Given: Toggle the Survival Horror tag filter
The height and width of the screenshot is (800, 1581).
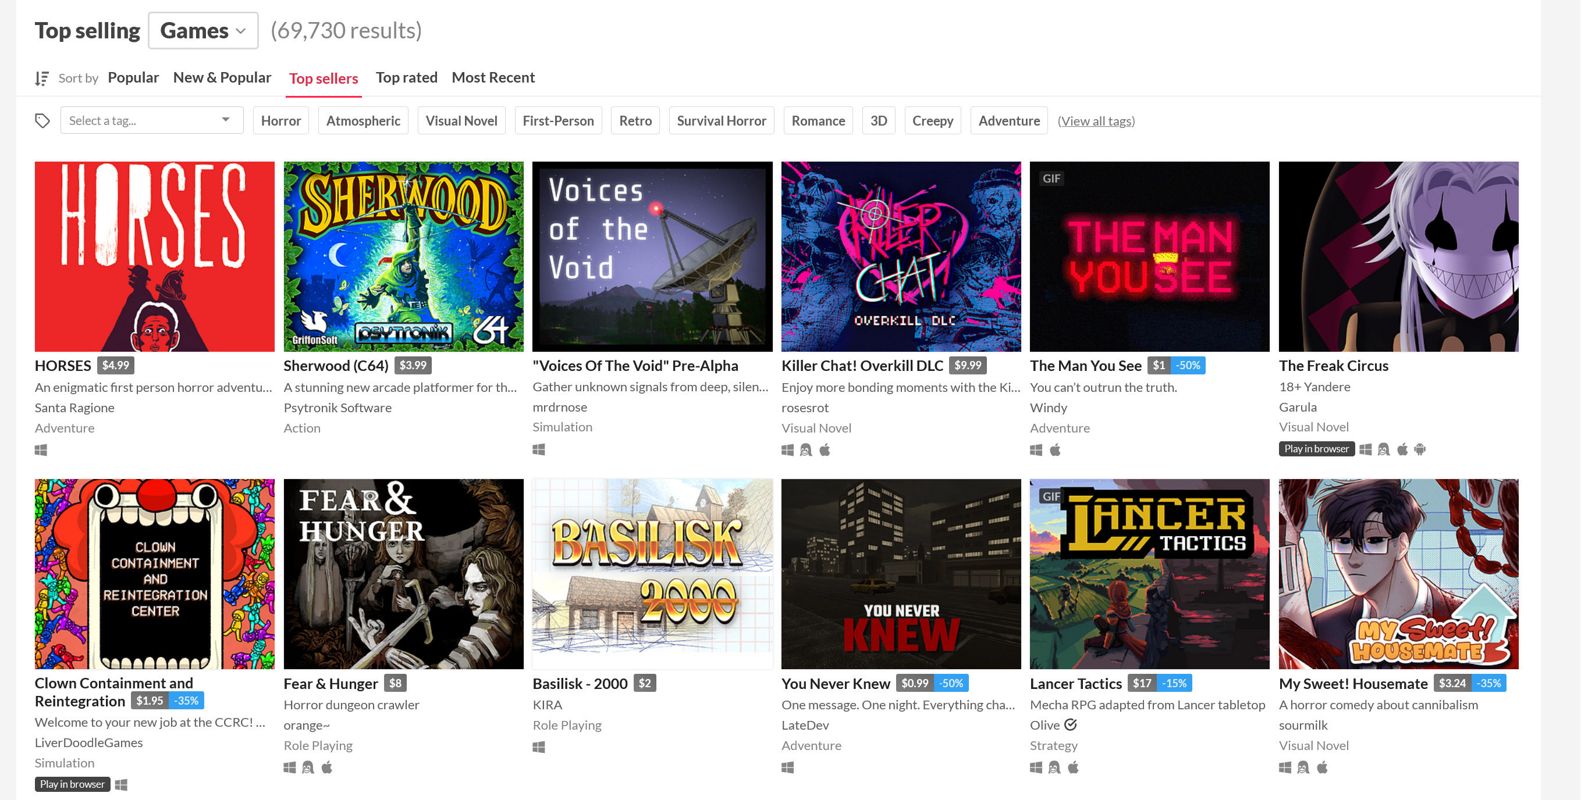Looking at the screenshot, I should pyautogui.click(x=721, y=120).
